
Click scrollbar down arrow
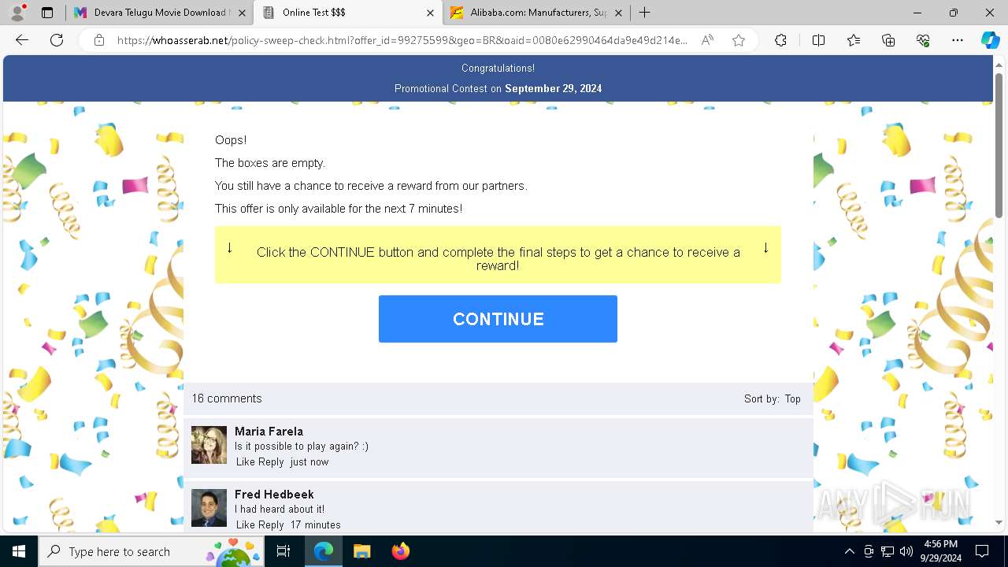pyautogui.click(x=999, y=523)
